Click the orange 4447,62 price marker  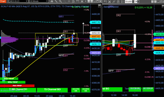[95, 36]
